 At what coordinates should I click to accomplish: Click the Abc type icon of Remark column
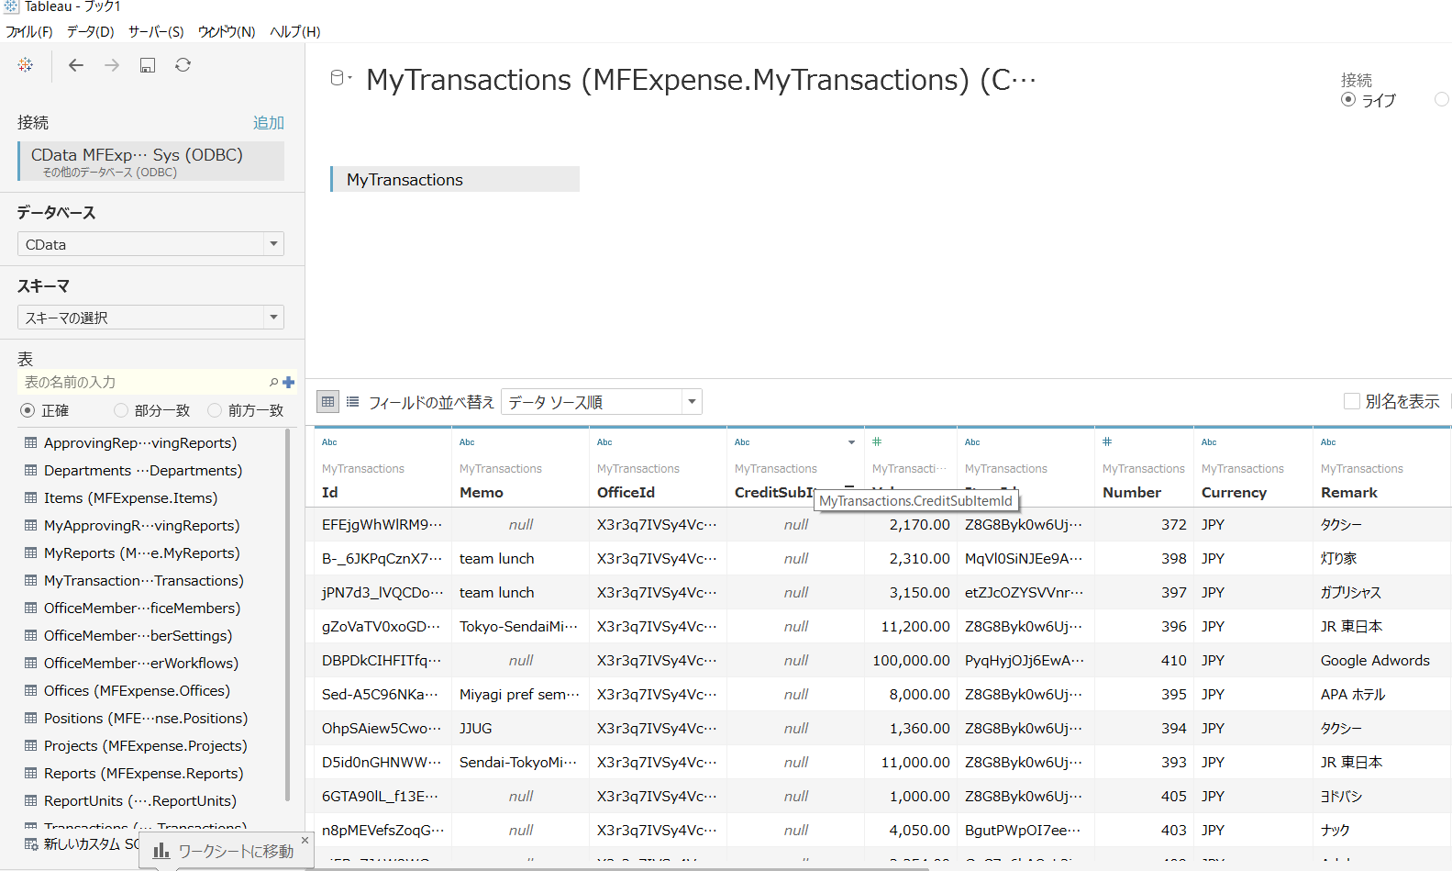click(x=1328, y=442)
